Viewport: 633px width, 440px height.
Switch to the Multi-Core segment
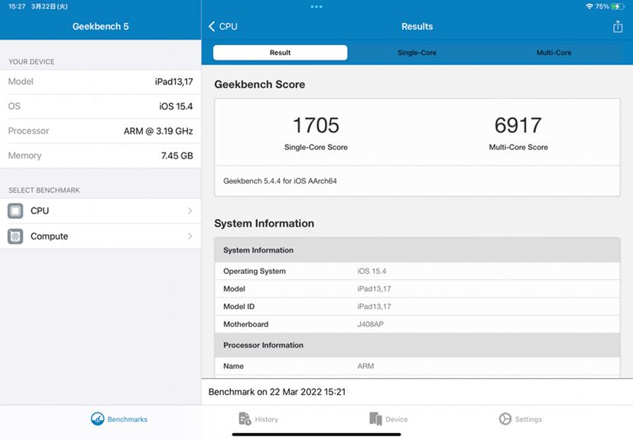pyautogui.click(x=553, y=53)
